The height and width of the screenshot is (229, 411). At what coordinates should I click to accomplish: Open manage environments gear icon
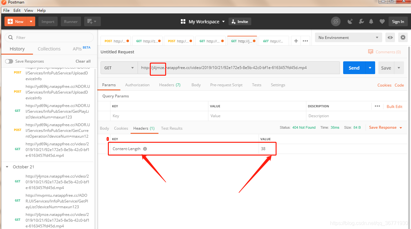tap(403, 37)
